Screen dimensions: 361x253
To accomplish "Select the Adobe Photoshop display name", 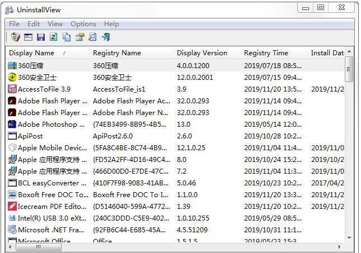I will (51, 125).
